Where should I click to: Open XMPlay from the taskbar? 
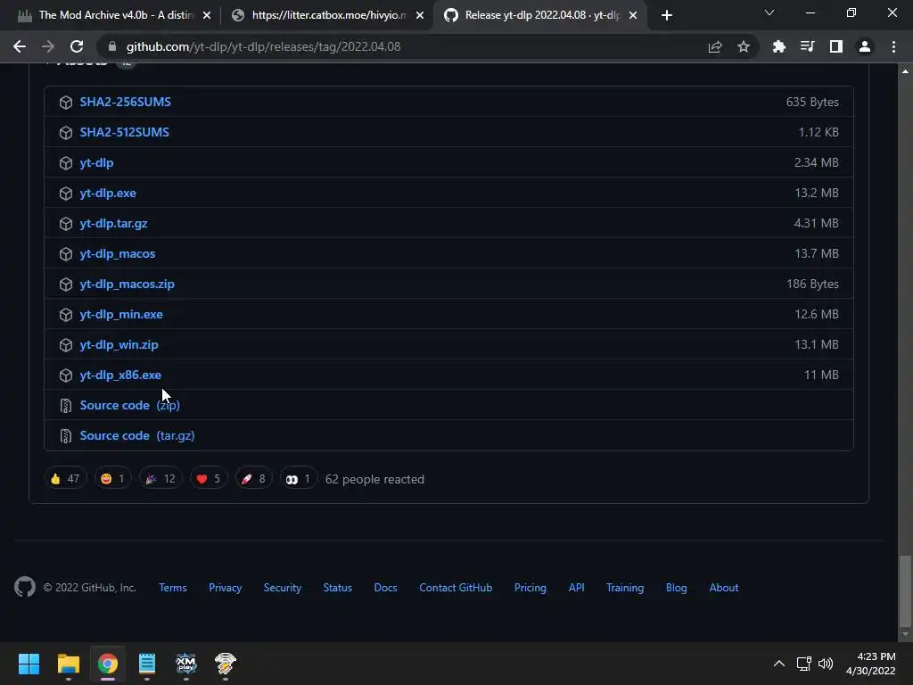pos(186,664)
